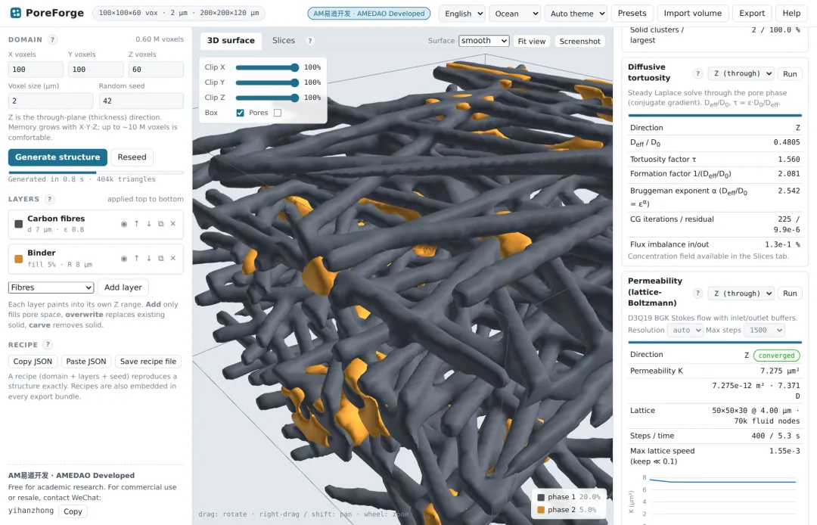Open the Presets menu
Screen dimensions: 817x525
632,14
